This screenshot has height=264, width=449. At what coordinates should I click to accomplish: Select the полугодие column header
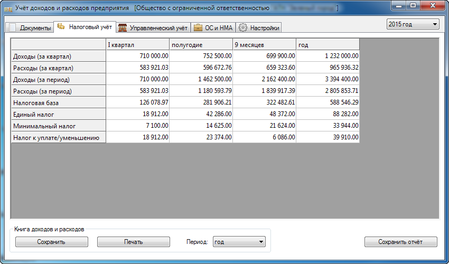(x=201, y=45)
